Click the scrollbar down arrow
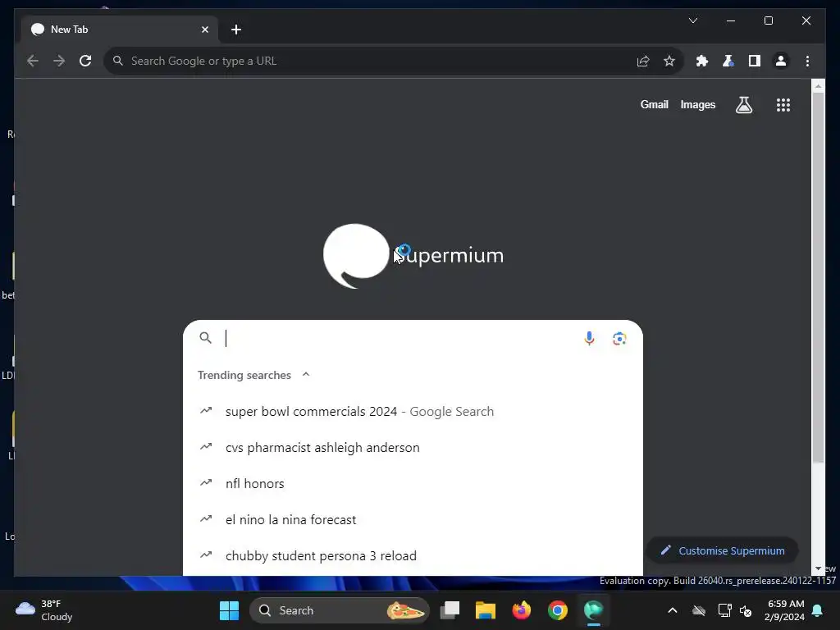The width and height of the screenshot is (840, 630). pyautogui.click(x=818, y=568)
